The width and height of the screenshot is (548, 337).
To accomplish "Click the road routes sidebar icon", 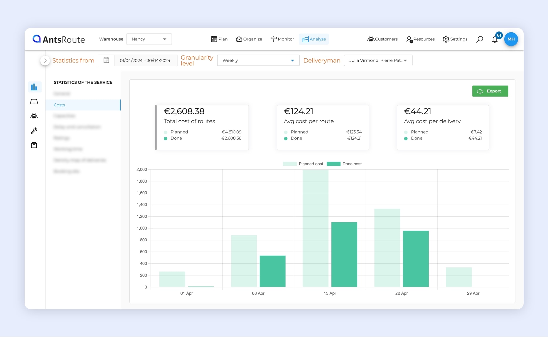I will pos(34,102).
